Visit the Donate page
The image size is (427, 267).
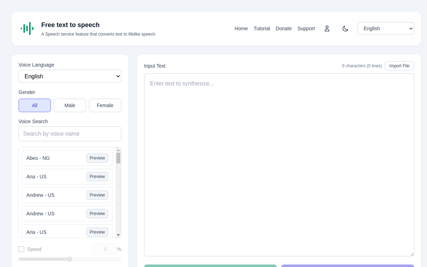click(284, 28)
